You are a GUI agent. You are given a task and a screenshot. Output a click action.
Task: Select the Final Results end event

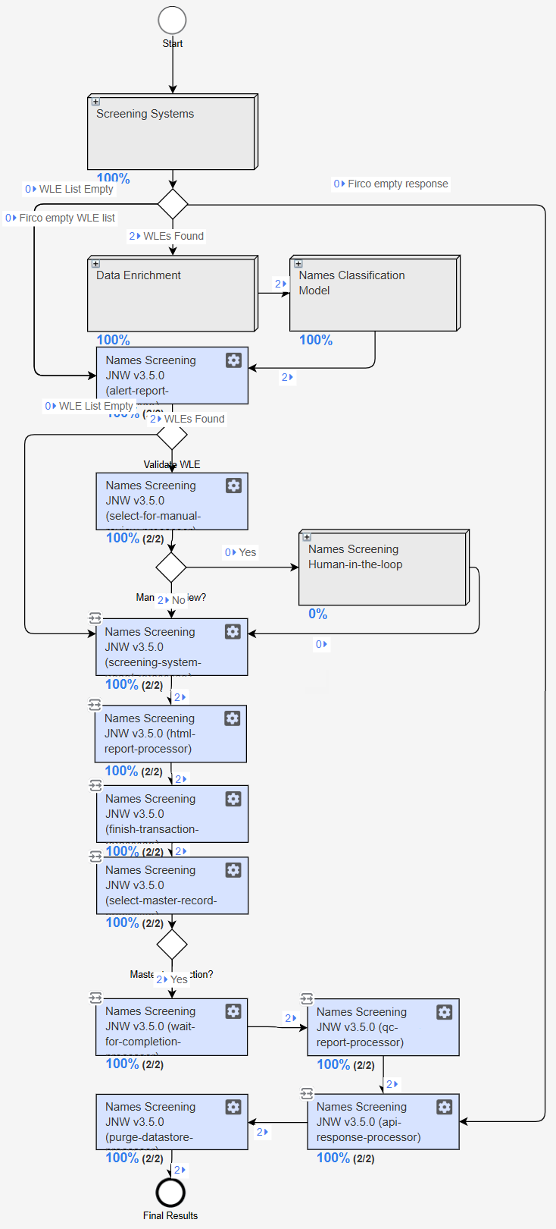pyautogui.click(x=170, y=1193)
